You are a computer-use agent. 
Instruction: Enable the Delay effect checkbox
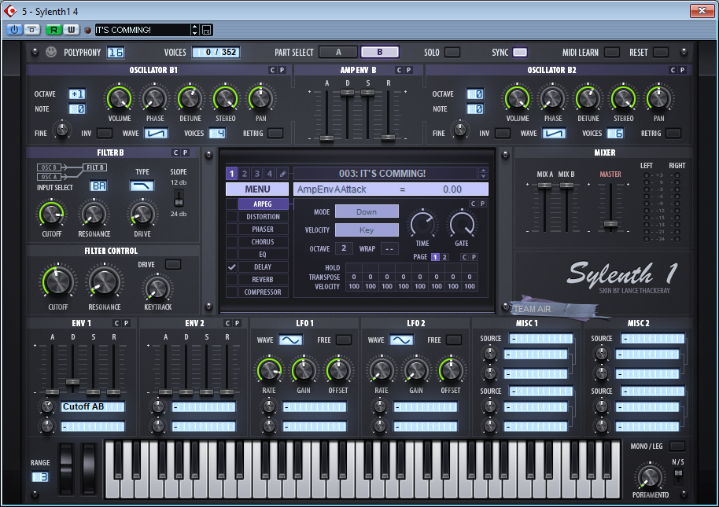pyautogui.click(x=231, y=267)
